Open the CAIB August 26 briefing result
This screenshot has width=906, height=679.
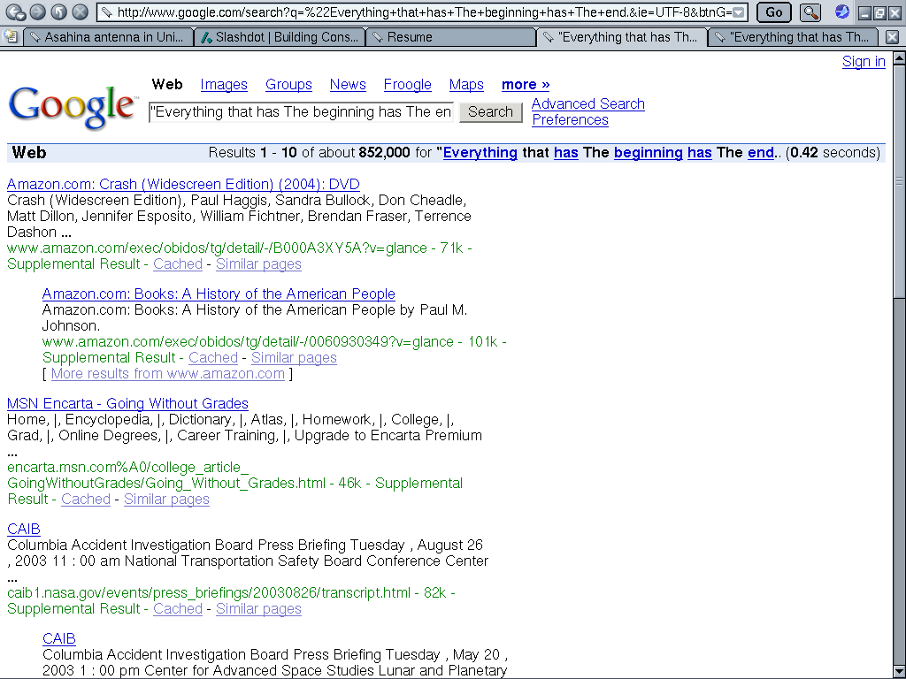point(24,529)
